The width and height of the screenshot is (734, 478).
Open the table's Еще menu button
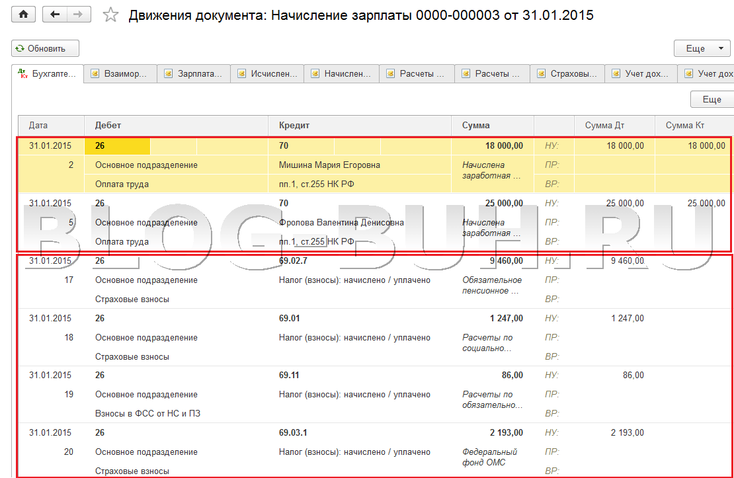[712, 99]
